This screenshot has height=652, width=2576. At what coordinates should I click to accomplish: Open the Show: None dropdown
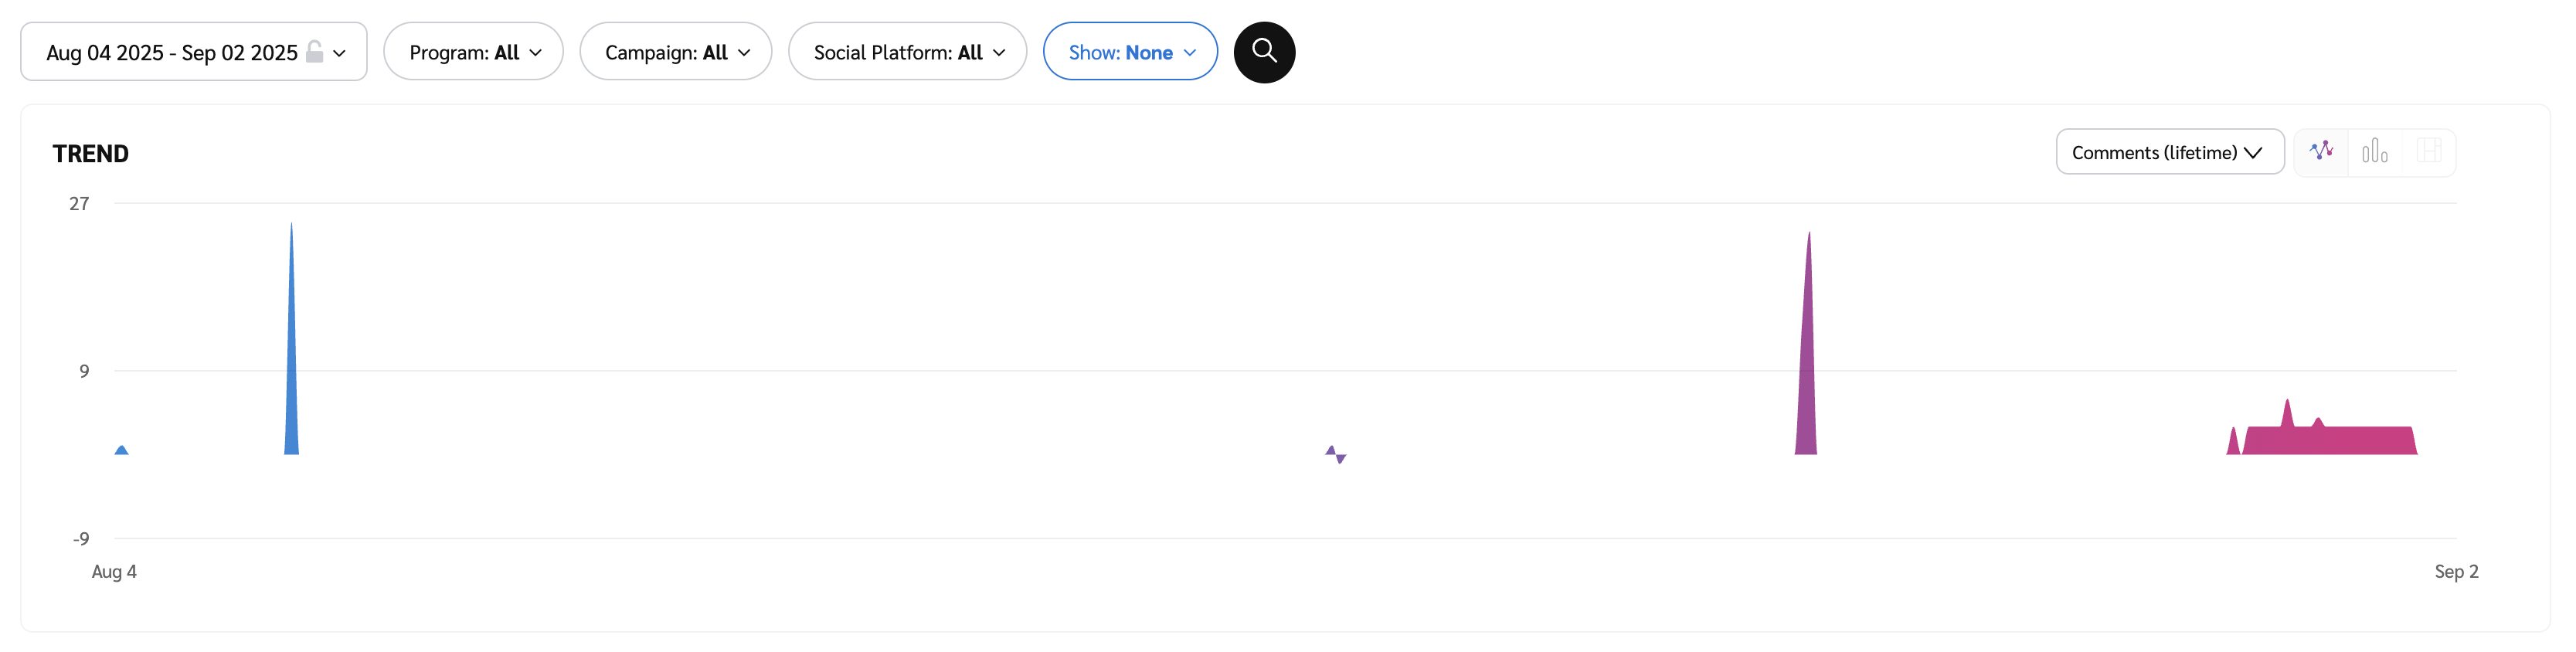click(x=1130, y=52)
